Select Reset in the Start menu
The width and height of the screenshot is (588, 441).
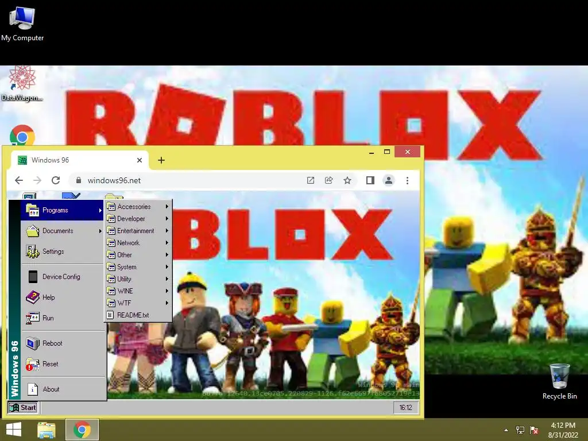[62, 363]
